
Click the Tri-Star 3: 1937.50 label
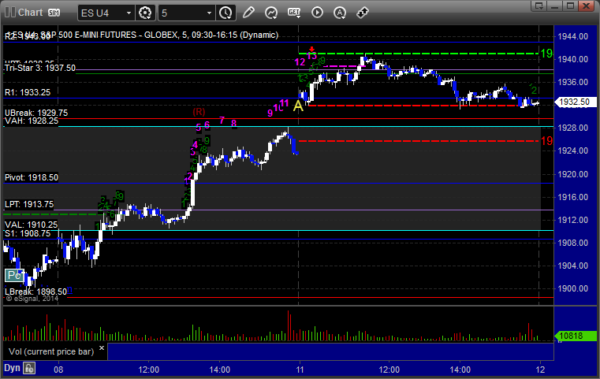[x=40, y=68]
